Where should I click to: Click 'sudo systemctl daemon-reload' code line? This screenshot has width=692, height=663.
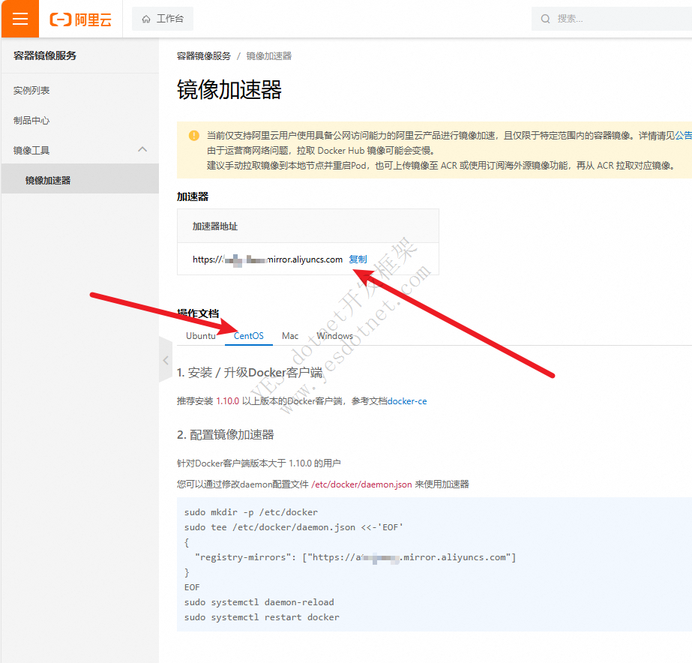pos(259,602)
